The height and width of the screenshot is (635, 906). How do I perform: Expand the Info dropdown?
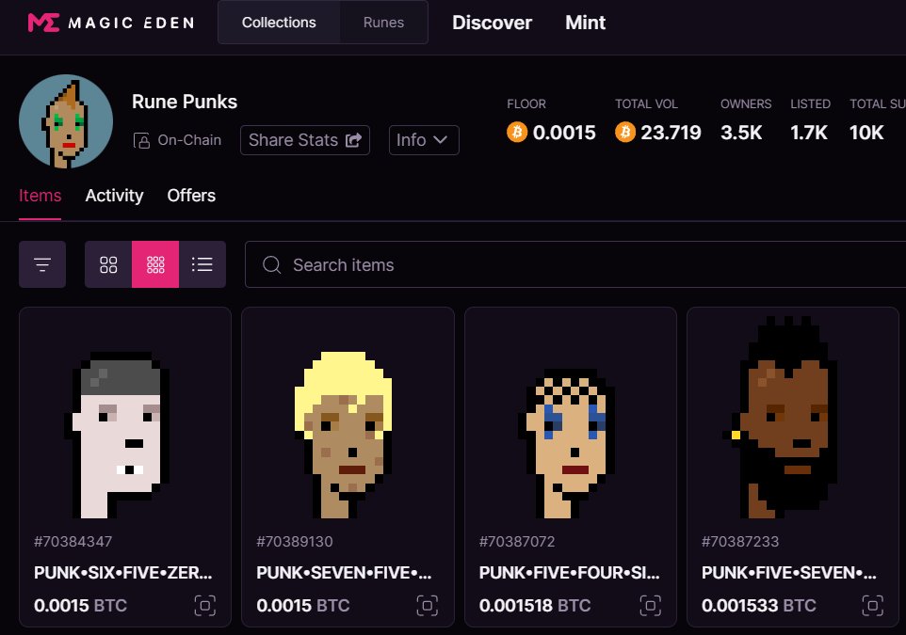(x=424, y=140)
